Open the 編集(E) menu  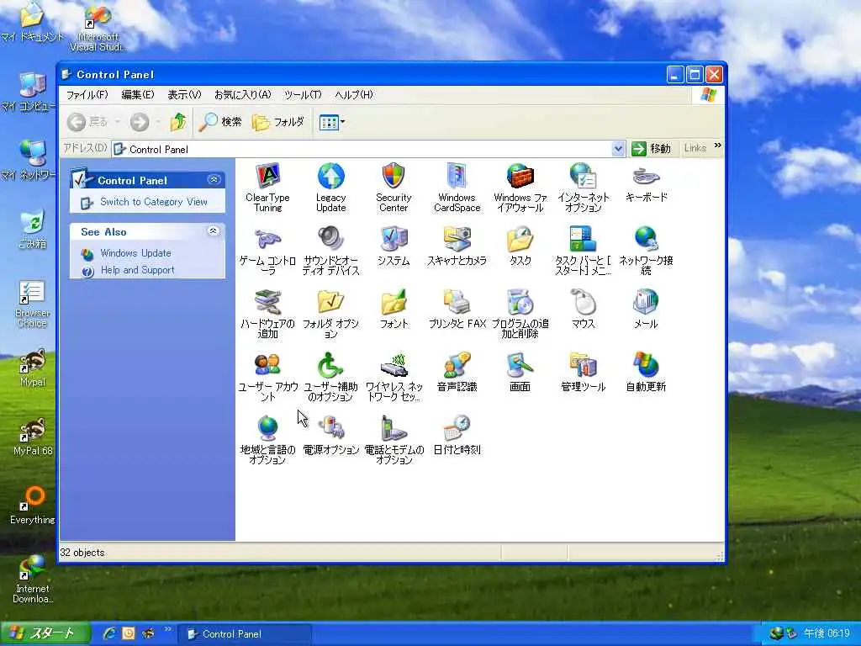tap(137, 94)
